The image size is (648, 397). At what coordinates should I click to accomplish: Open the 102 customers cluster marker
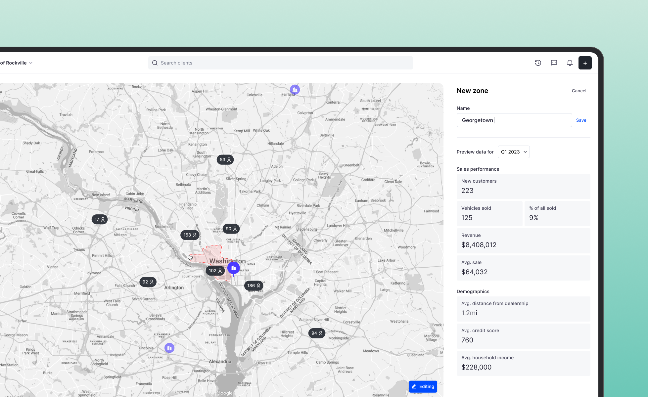(215, 271)
